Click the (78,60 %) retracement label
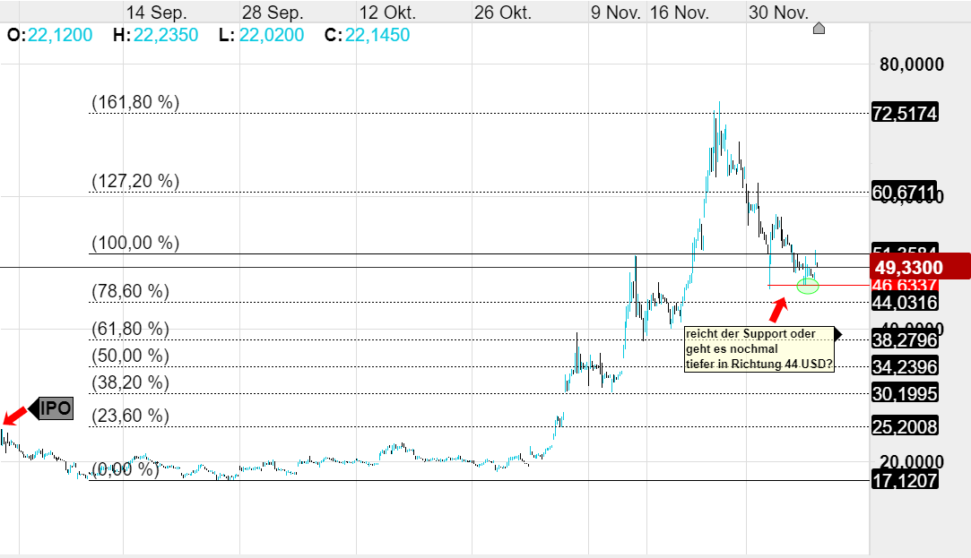 [130, 291]
